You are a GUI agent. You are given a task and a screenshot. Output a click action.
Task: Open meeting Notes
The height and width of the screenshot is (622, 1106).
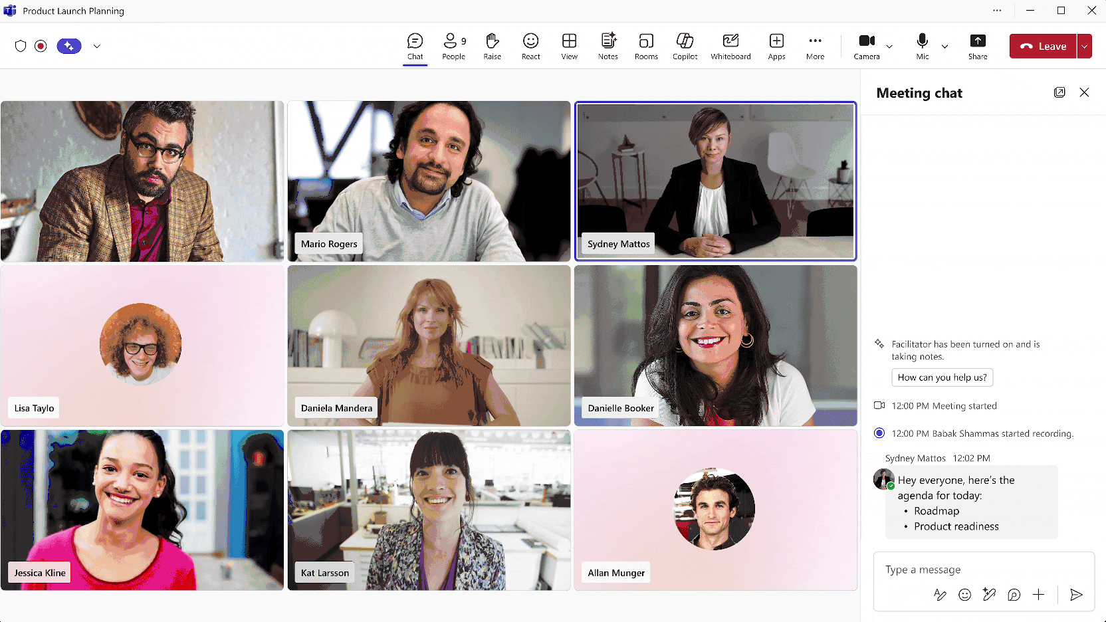[x=608, y=46]
